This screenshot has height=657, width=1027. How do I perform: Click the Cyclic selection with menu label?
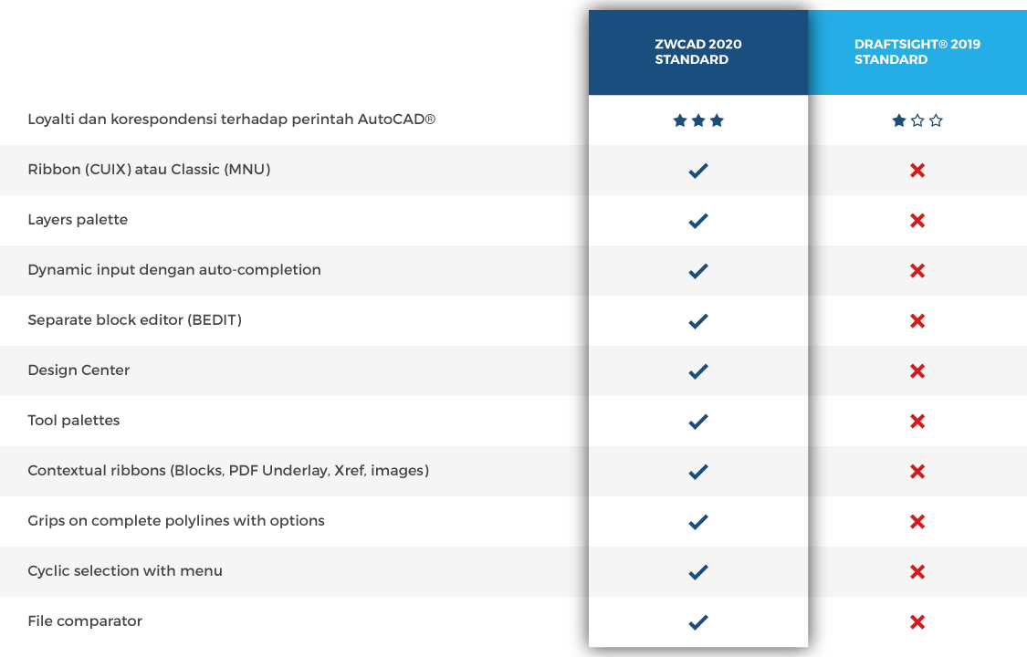coord(124,571)
